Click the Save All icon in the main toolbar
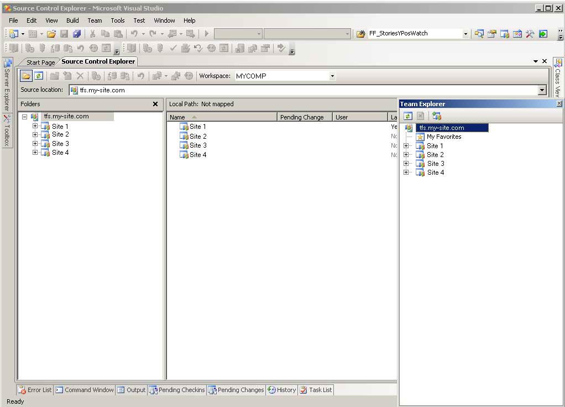Viewport: 565px width, 407px height. pos(77,34)
